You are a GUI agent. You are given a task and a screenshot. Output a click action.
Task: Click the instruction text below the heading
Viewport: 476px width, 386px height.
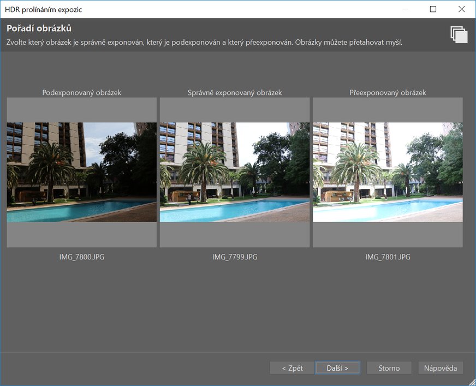coord(204,43)
